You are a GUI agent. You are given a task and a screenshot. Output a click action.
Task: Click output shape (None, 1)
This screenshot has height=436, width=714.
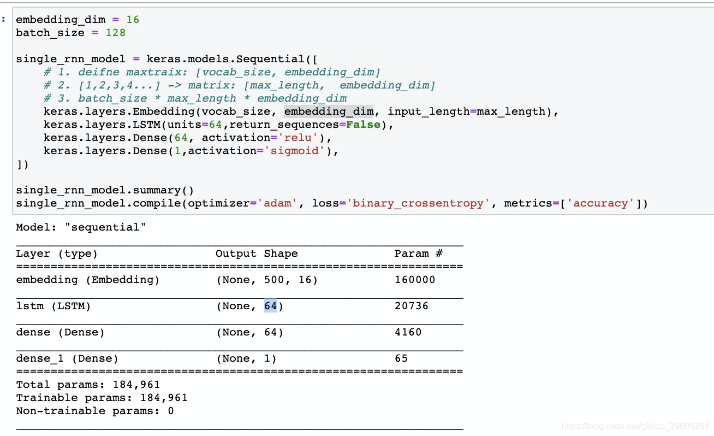[x=246, y=358]
